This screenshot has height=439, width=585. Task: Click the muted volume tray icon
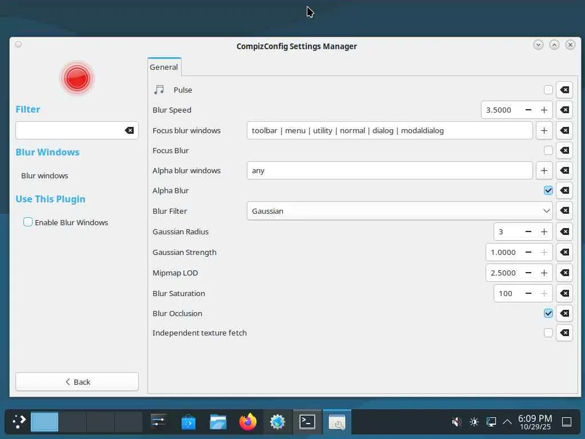456,422
